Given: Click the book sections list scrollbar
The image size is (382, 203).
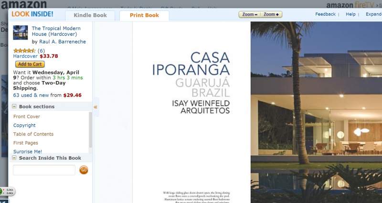Looking at the screenshot, I should (90, 130).
